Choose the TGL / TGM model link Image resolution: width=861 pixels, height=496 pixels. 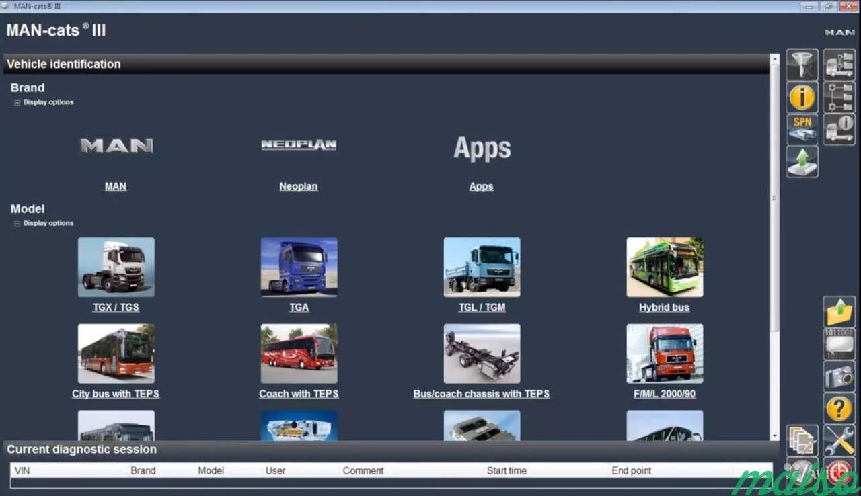click(x=482, y=307)
